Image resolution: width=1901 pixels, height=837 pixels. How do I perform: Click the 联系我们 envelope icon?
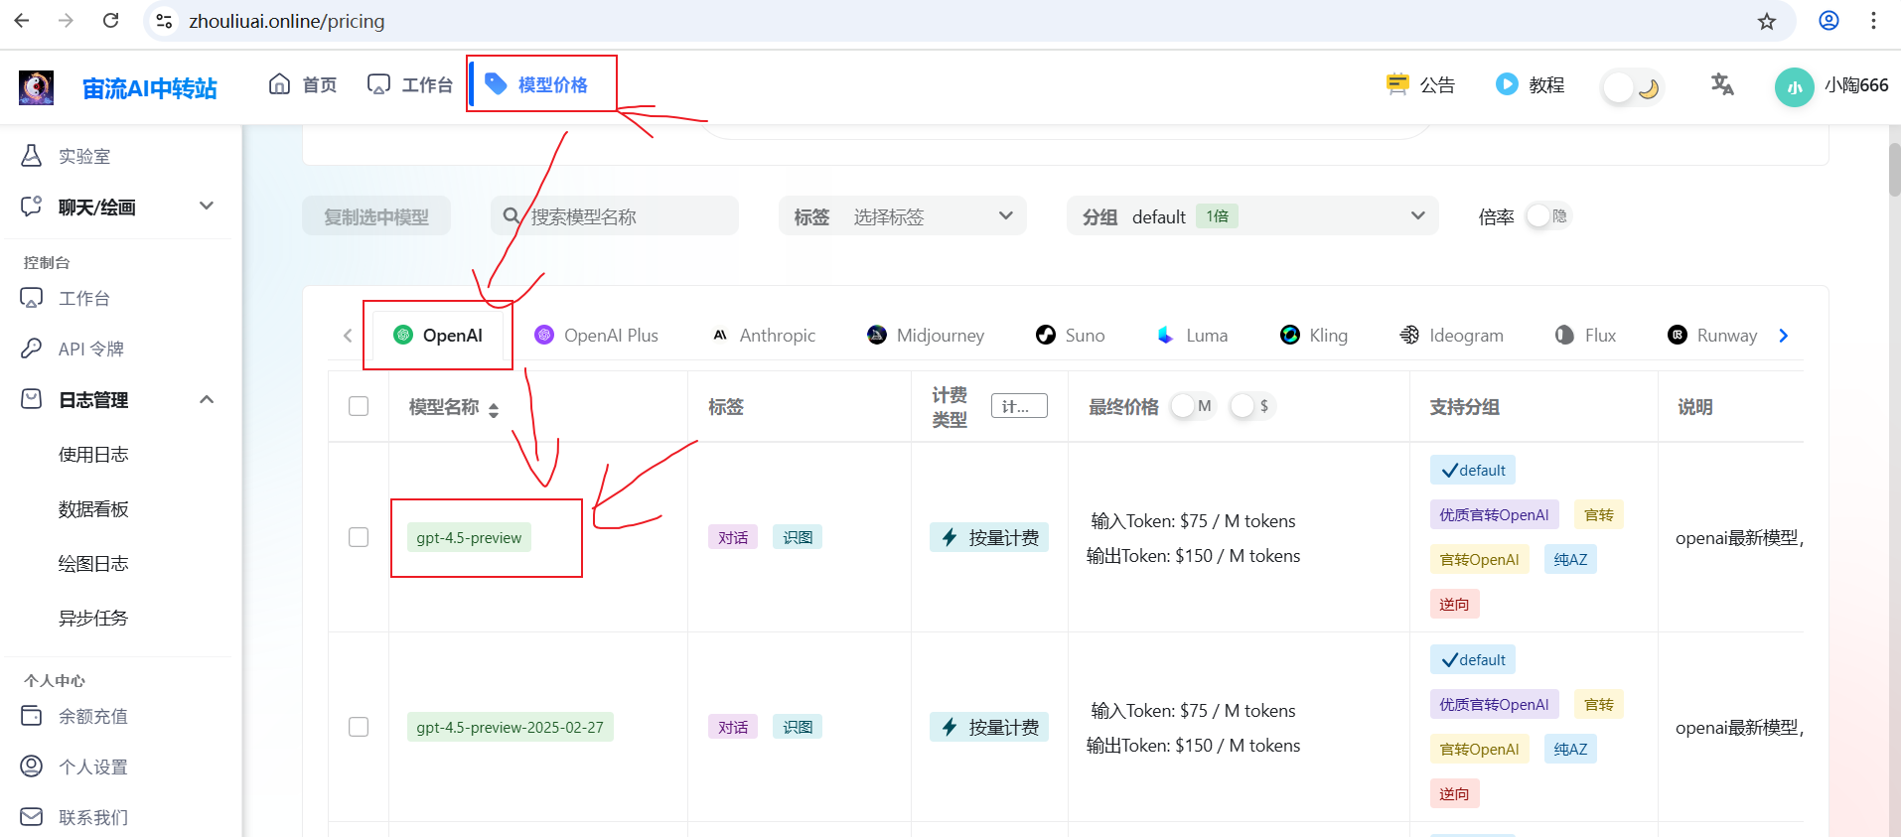point(32,817)
